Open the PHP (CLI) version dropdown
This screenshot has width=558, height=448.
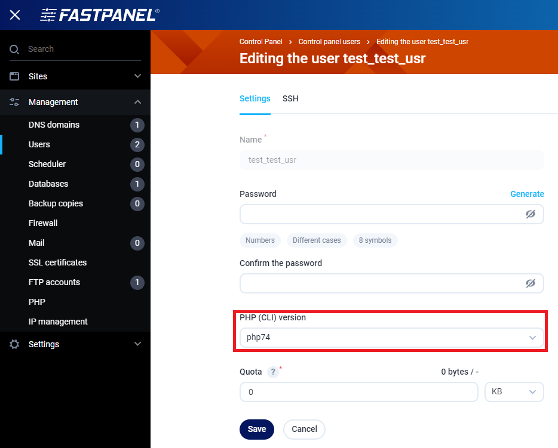(391, 338)
